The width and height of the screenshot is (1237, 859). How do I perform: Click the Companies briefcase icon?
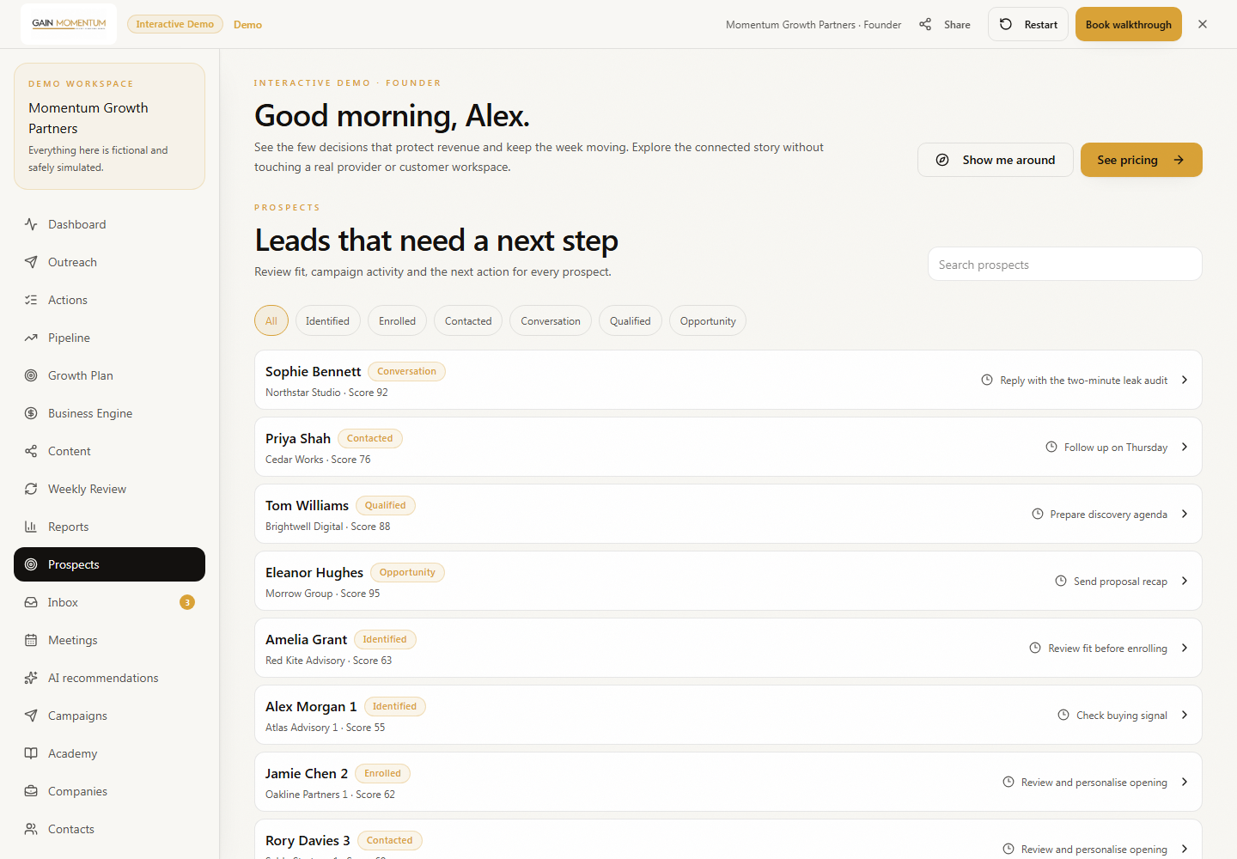click(x=31, y=791)
